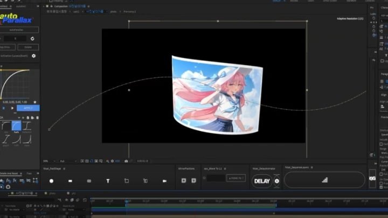The width and height of the screenshot is (388, 218).
Task: Take a snapshot with the viewer camera icon
Action: pyautogui.click(x=126, y=161)
